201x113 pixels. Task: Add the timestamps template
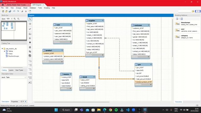pyautogui.click(x=187, y=24)
